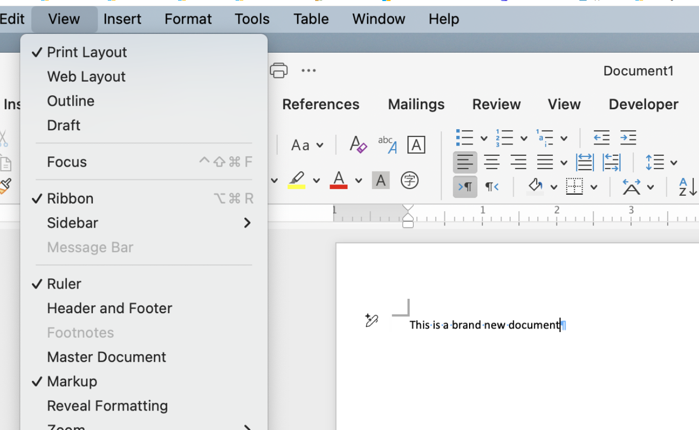Open the Table menu in menu bar

(x=311, y=19)
